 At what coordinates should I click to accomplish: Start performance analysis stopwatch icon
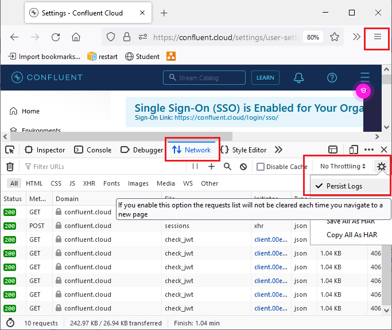[10, 323]
